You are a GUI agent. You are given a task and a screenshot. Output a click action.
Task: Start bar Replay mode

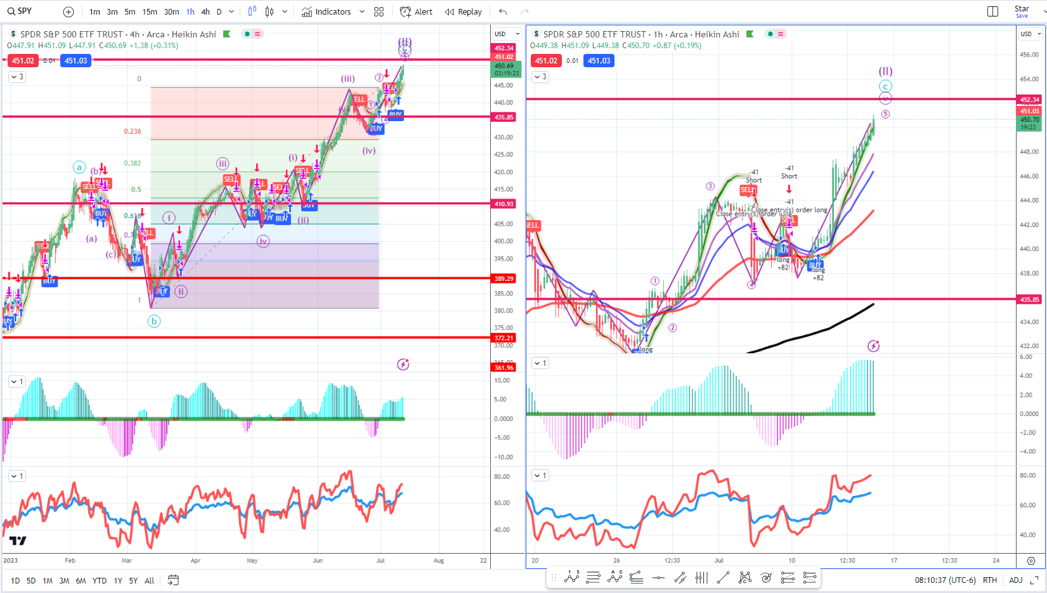[464, 11]
